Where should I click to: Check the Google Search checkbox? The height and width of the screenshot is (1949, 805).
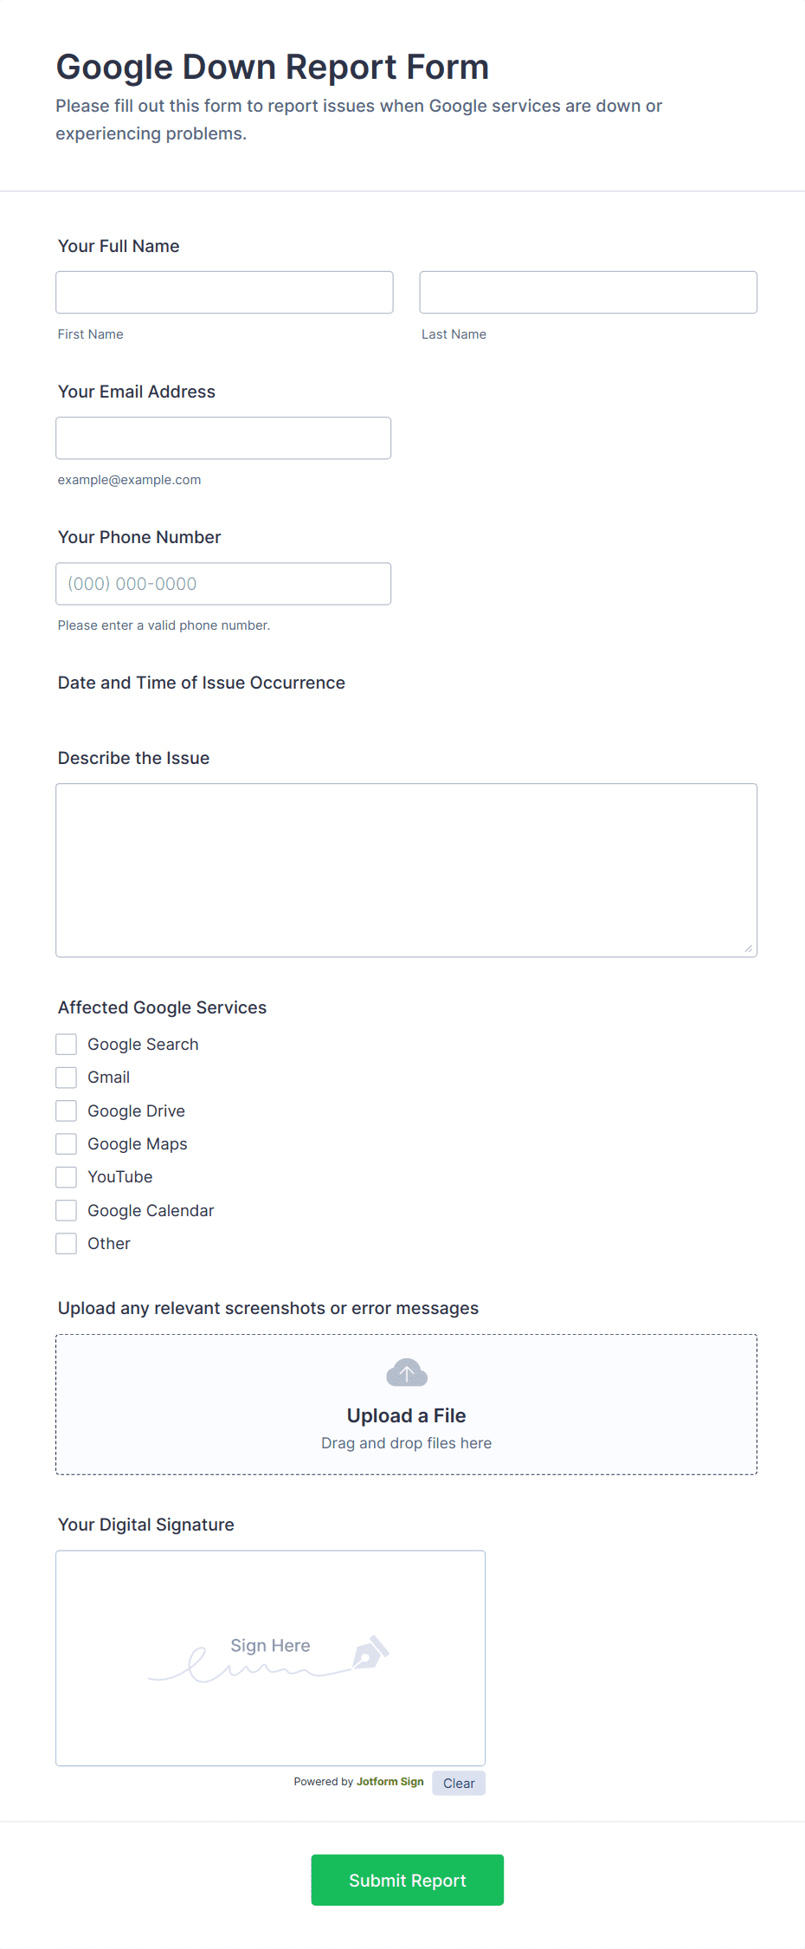67,1045
